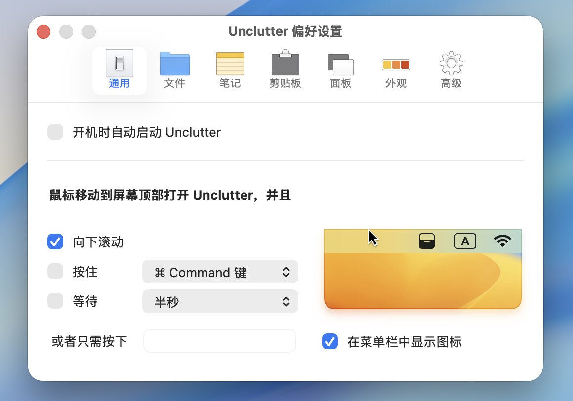Click the input source A icon in preview
This screenshot has width=573, height=401.
click(465, 241)
